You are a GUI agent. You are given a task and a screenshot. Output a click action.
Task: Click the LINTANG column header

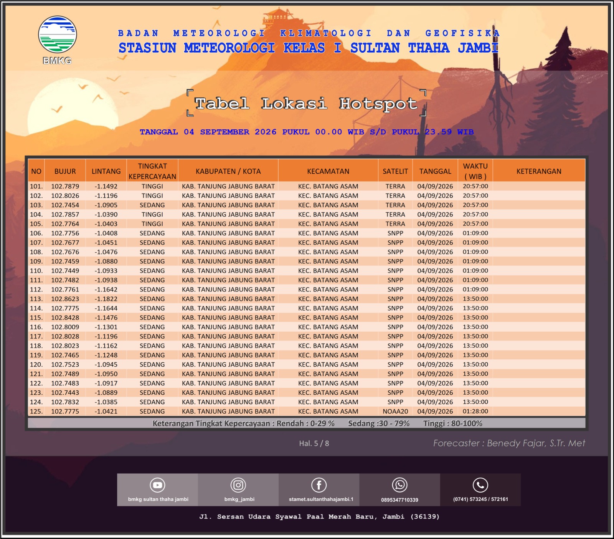(x=106, y=171)
